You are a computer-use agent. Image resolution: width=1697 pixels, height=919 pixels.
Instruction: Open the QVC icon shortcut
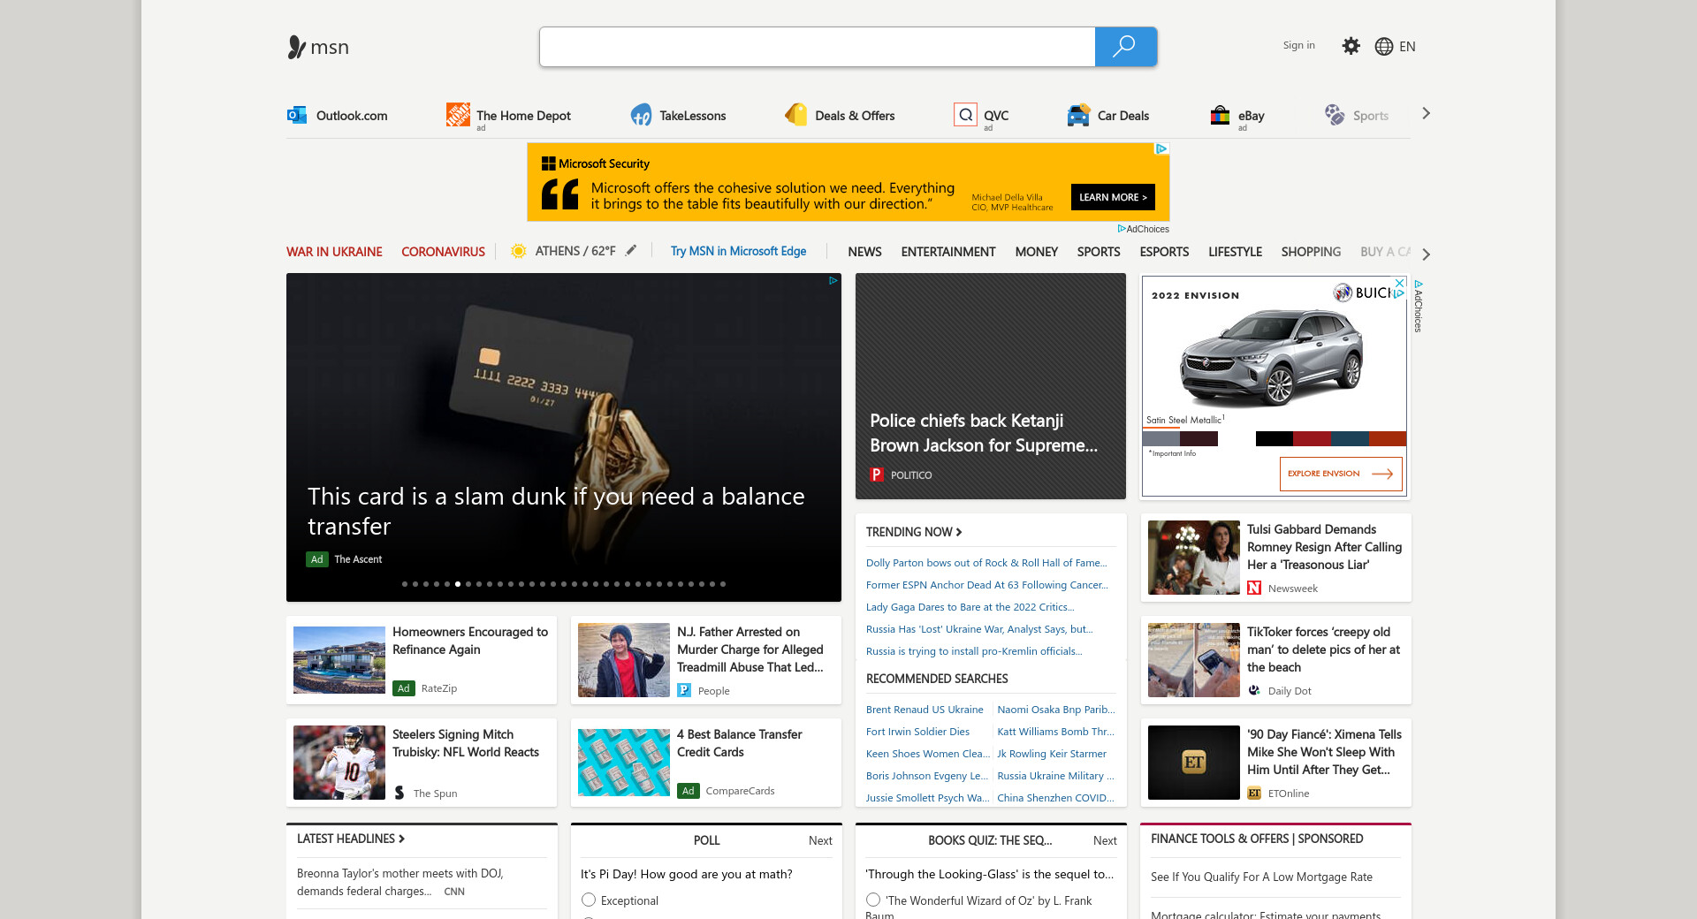(x=965, y=115)
